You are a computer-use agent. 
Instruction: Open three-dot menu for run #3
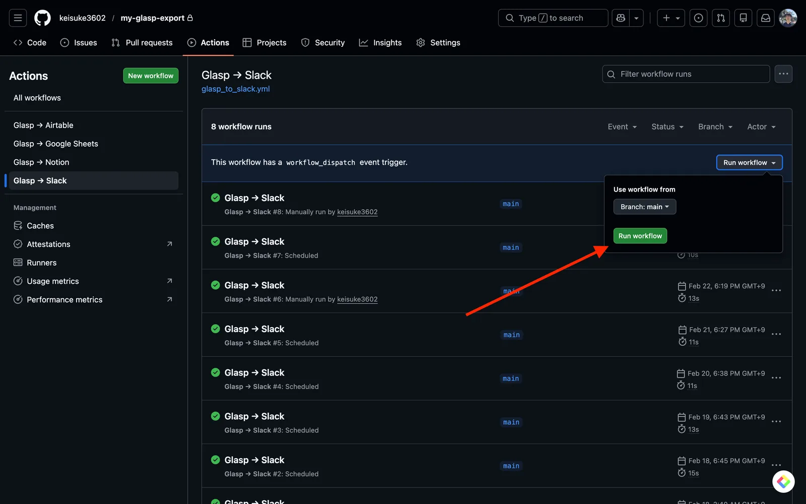(776, 422)
